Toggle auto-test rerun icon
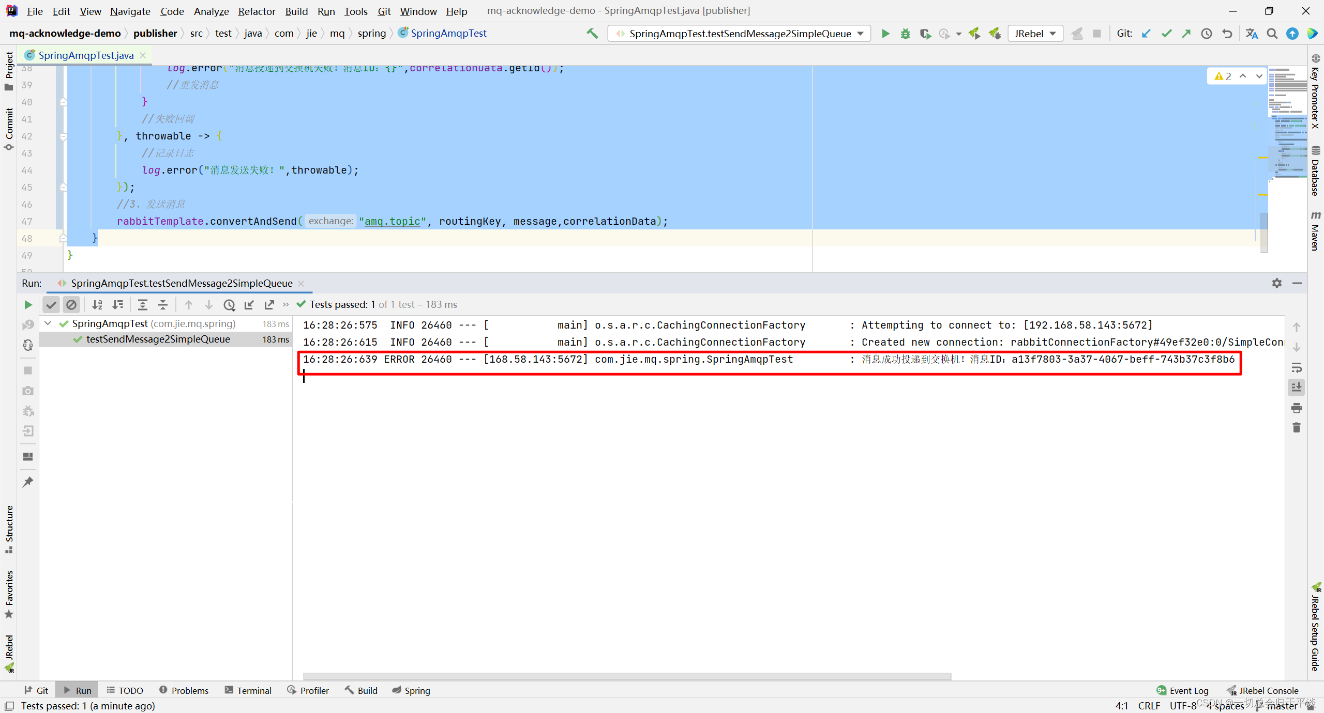The width and height of the screenshot is (1324, 713). click(28, 345)
